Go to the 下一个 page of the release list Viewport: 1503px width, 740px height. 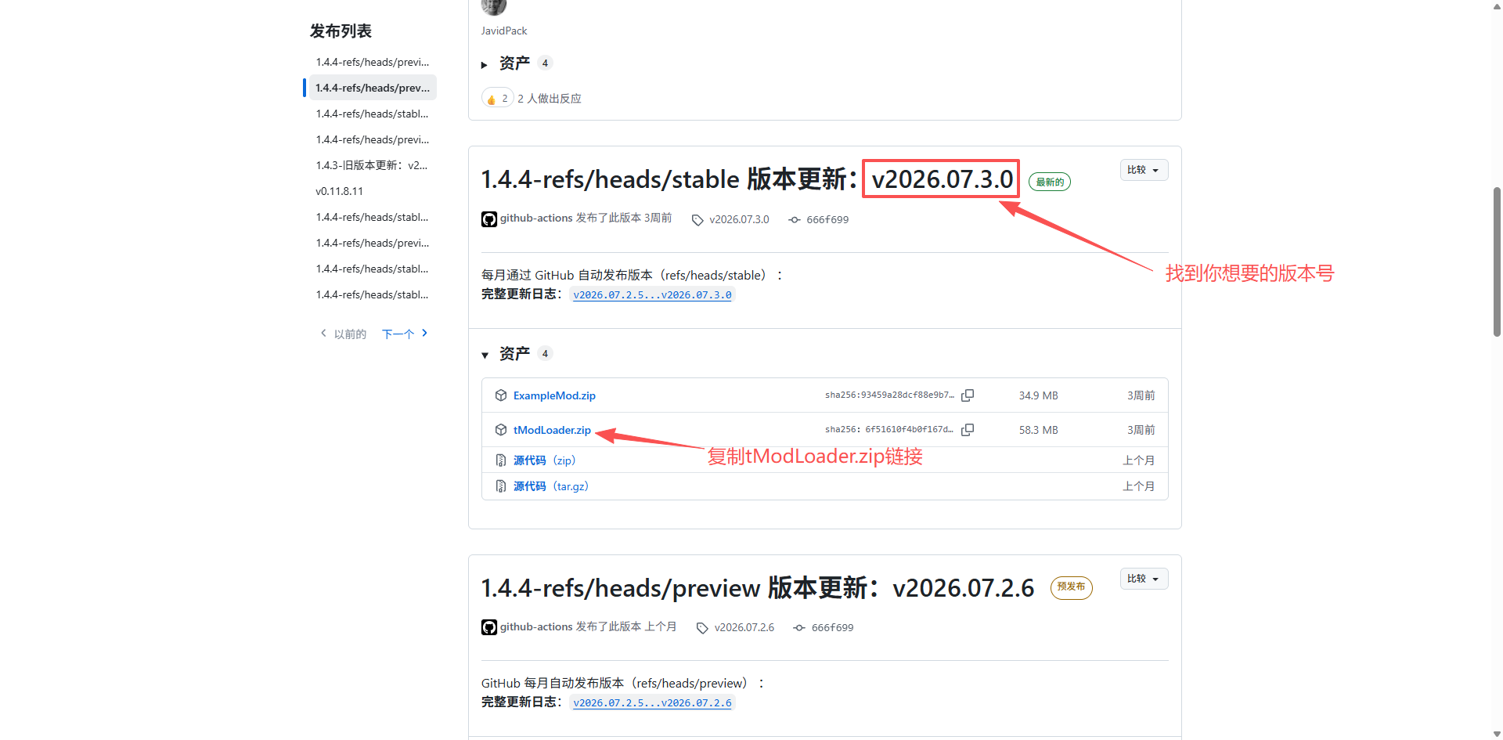click(x=405, y=334)
